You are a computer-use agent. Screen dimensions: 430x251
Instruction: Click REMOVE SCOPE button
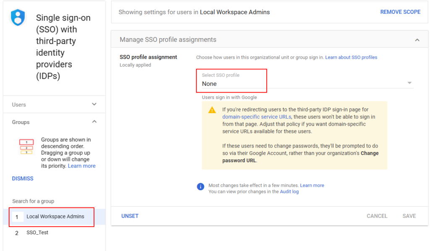[400, 12]
